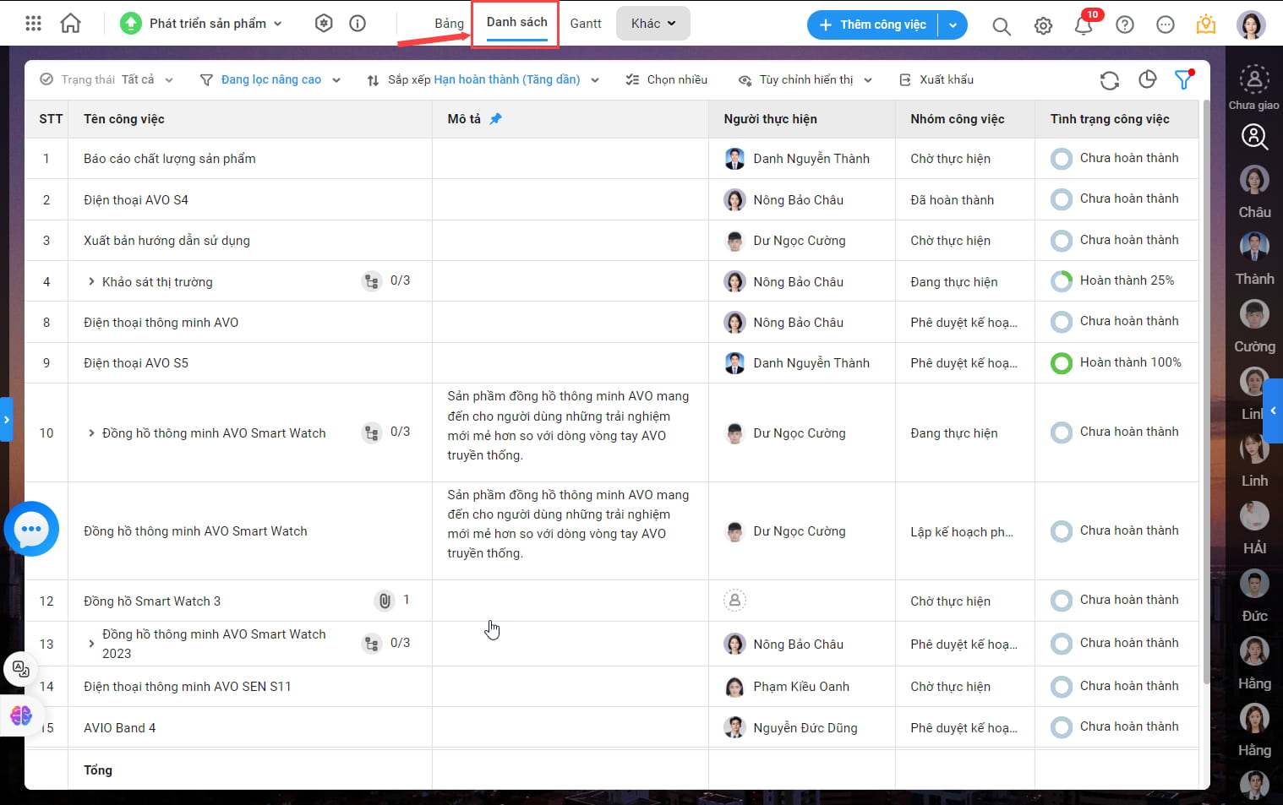1283x805 pixels.
Task: Switch to the Gantt tab
Action: pyautogui.click(x=586, y=24)
